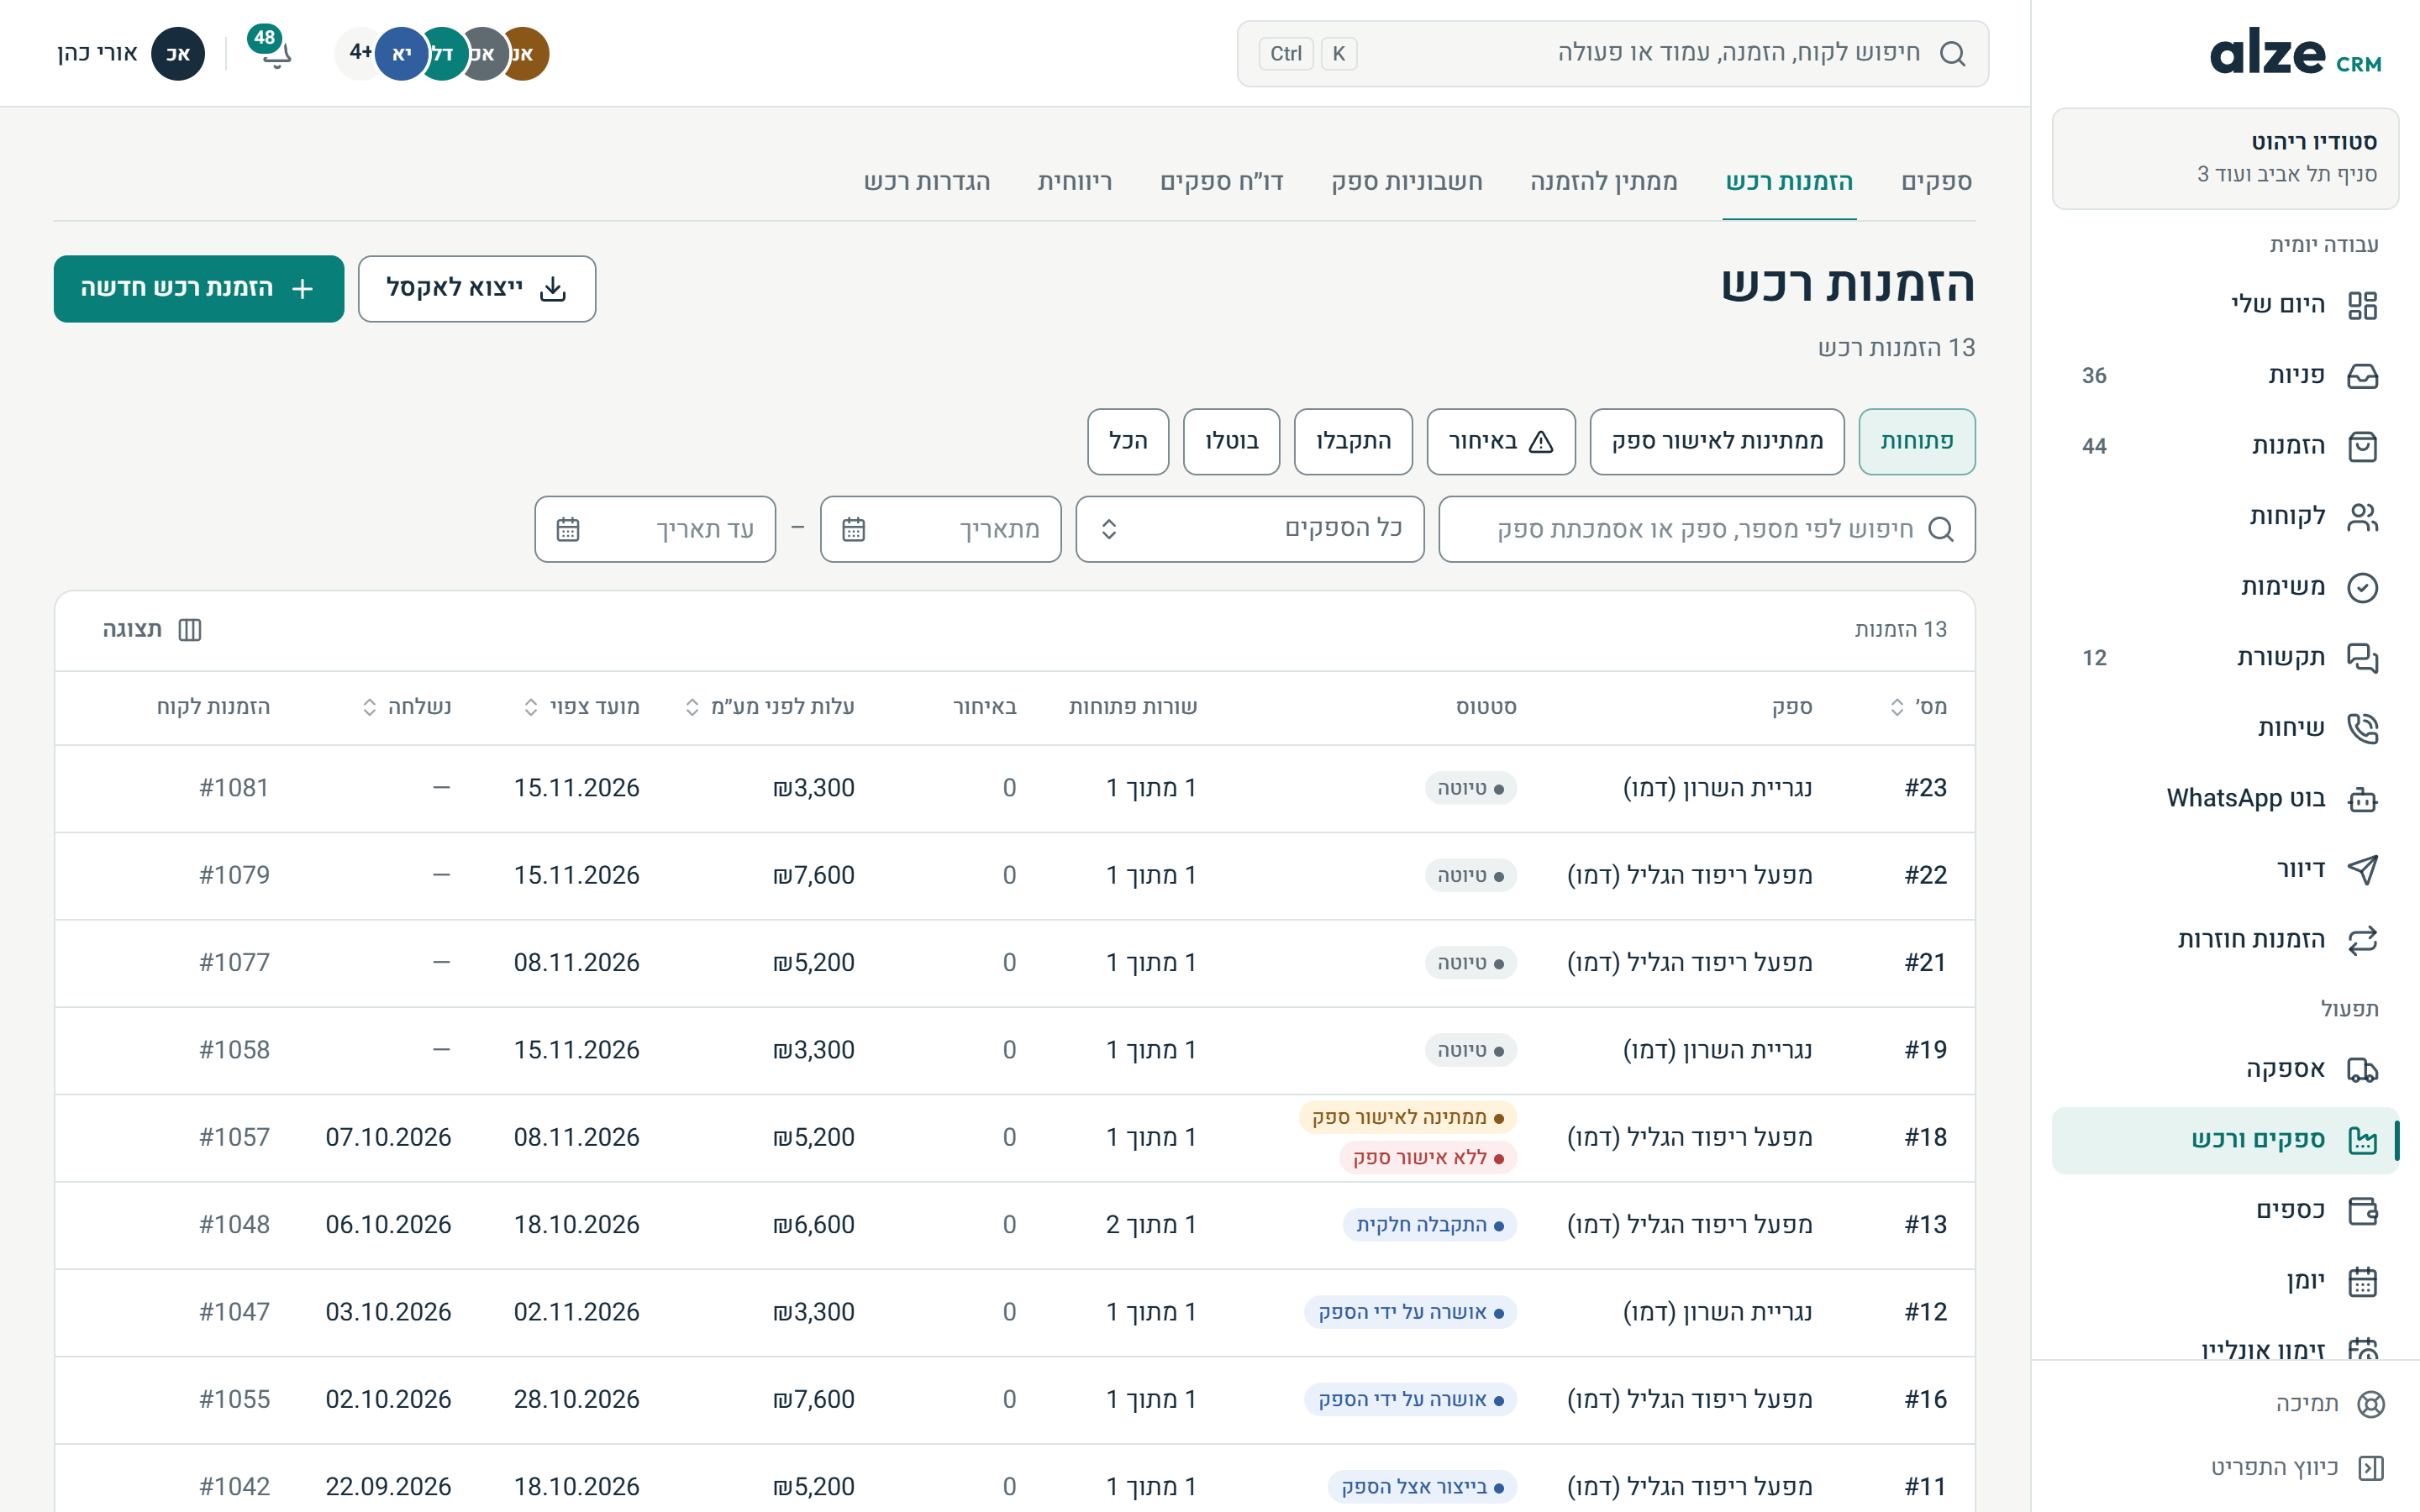2420x1512 pixels.
Task: Sort by נשלחה column
Action: 406,707
